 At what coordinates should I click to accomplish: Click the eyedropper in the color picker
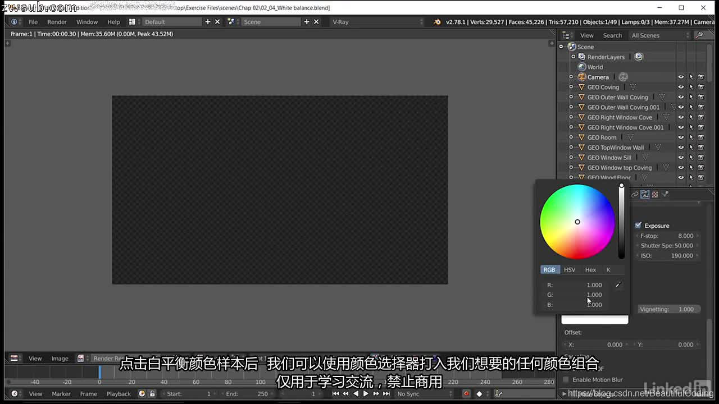point(618,285)
